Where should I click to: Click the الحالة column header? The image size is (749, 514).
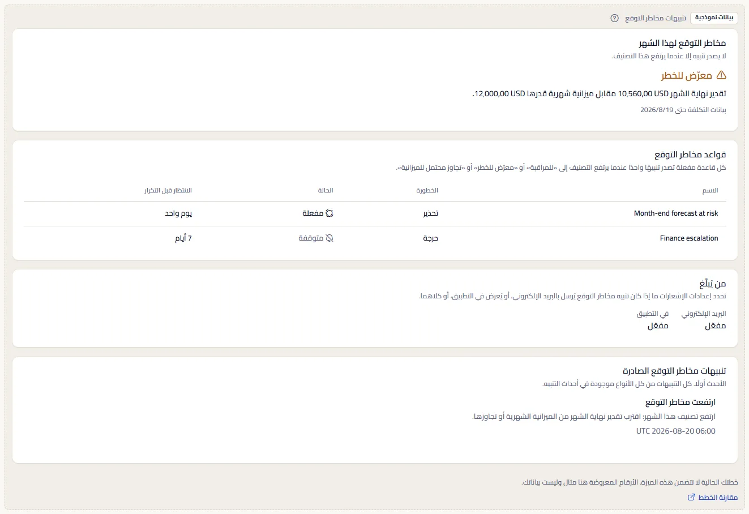point(326,190)
